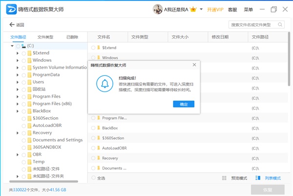Select the Temp folder tree item
Screen dimensions: 293x196
point(39,162)
